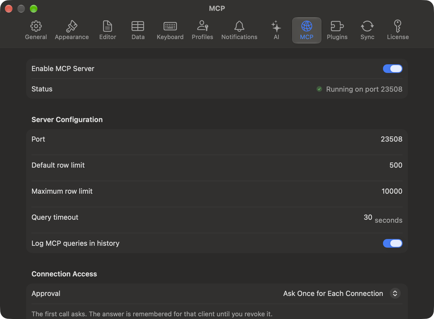Open the AI sparkle icon
Screen dimensions: 434x319
point(276,26)
